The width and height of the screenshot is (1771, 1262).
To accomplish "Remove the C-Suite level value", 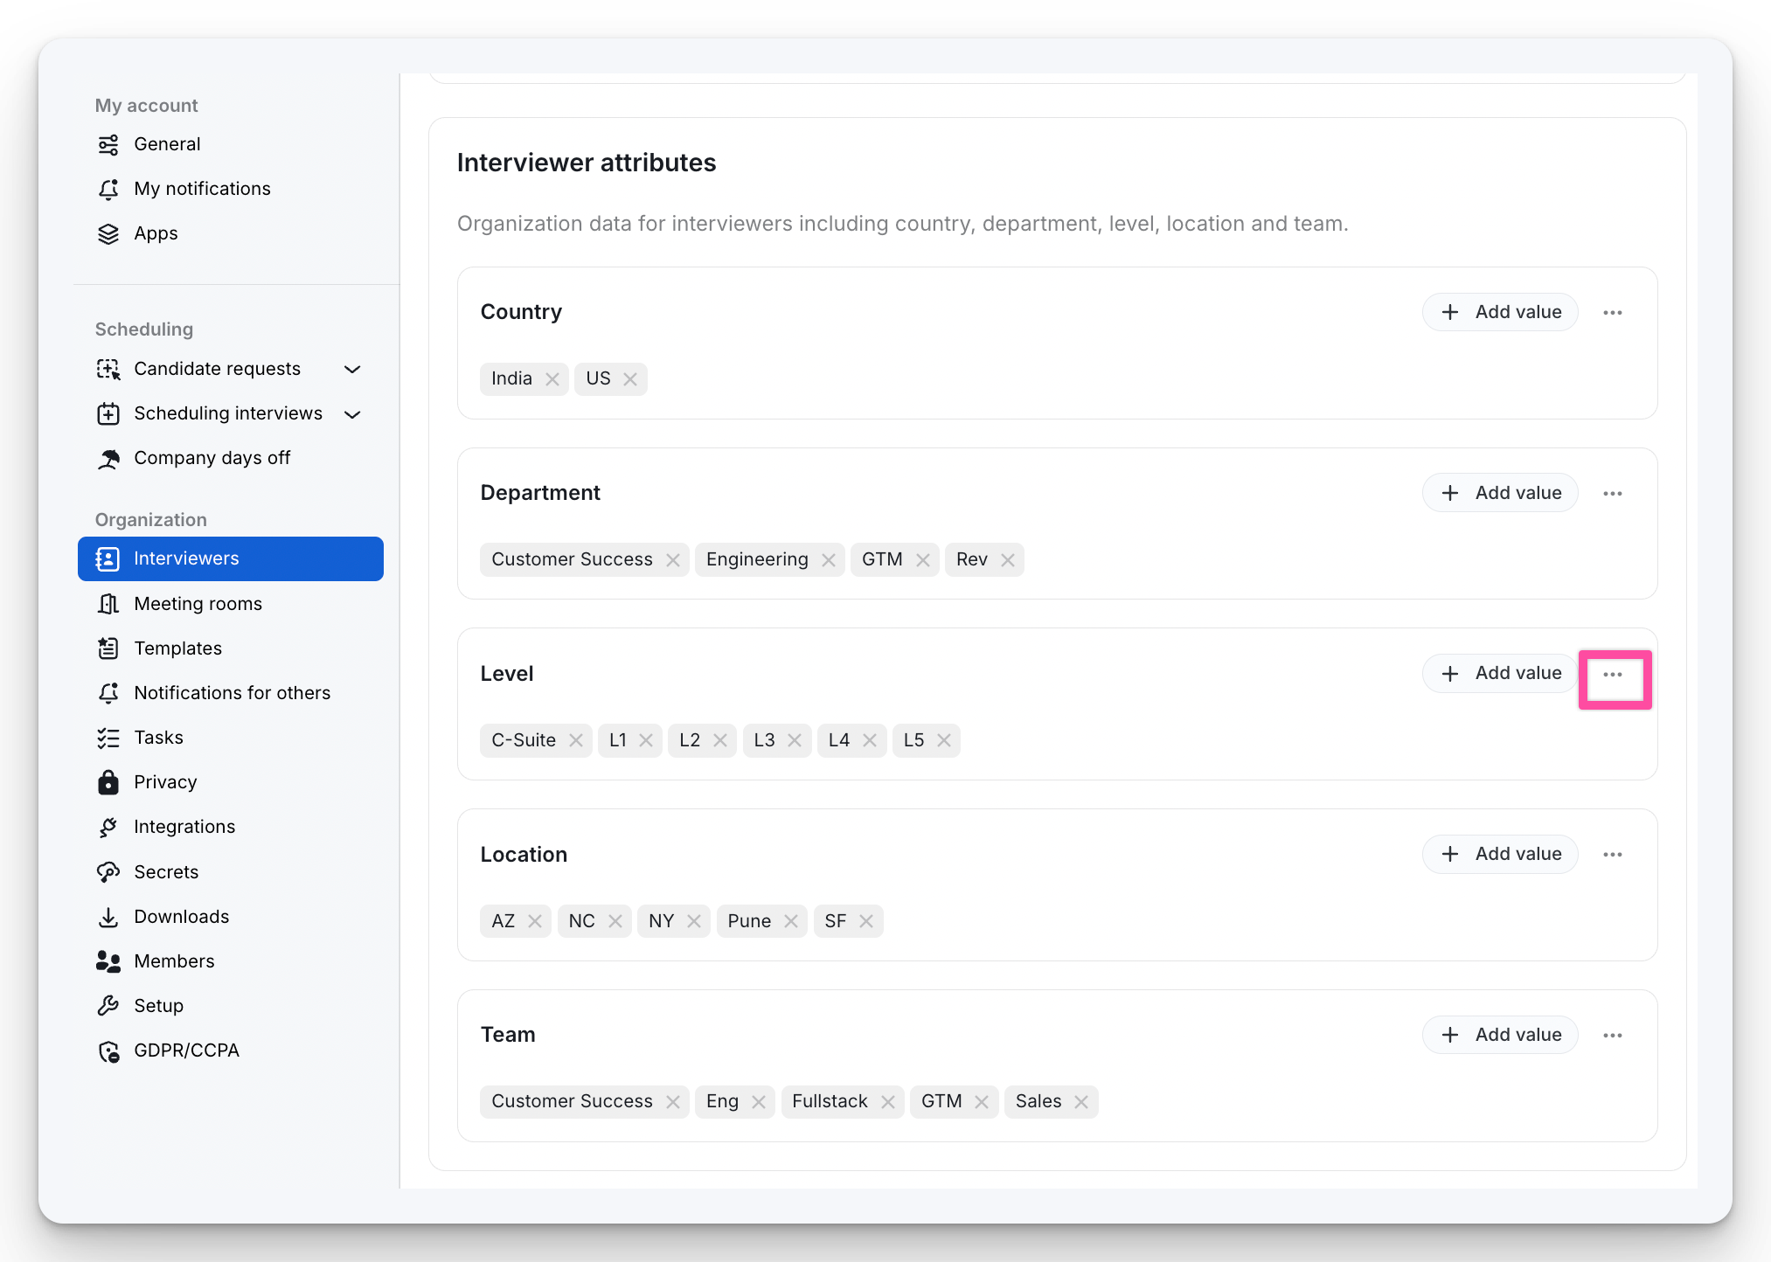I will 576,740.
